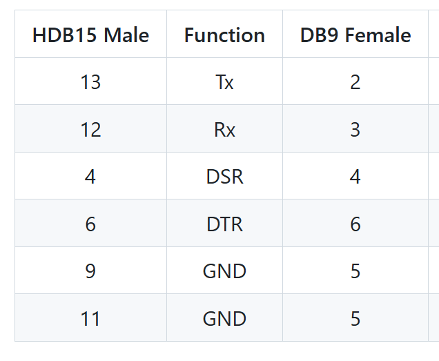Click the DB9 Female column header

click(x=355, y=35)
